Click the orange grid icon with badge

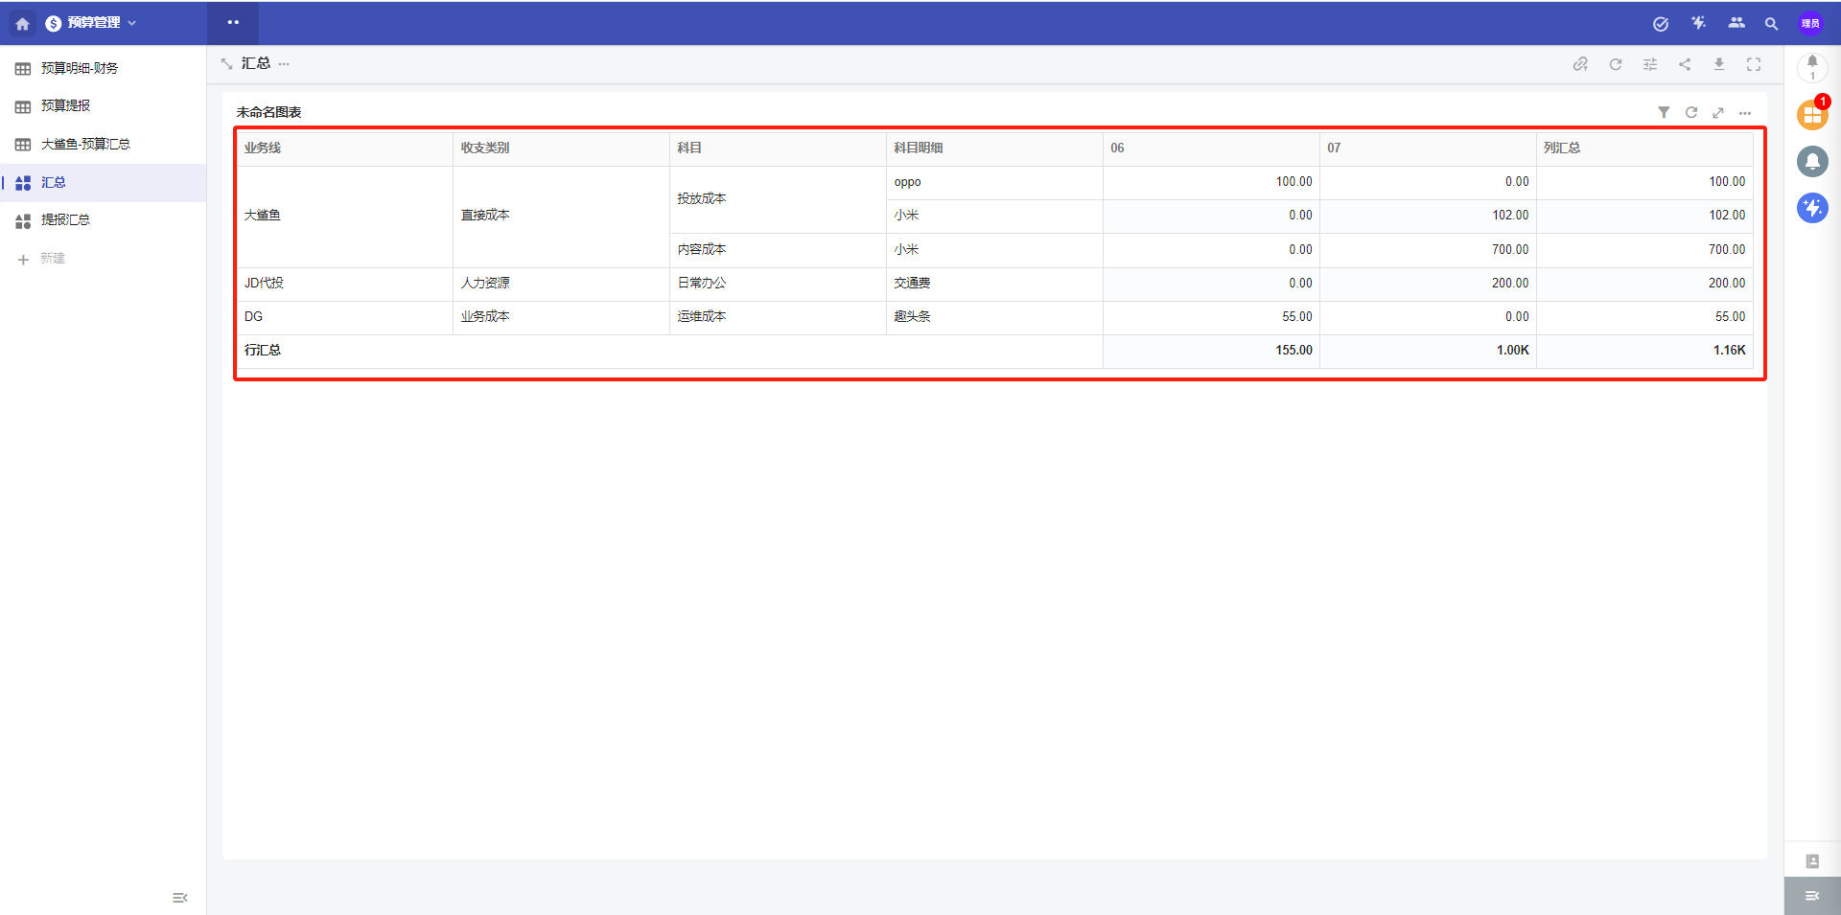[1811, 115]
